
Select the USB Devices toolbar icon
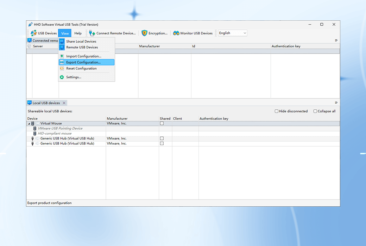[x=34, y=33]
